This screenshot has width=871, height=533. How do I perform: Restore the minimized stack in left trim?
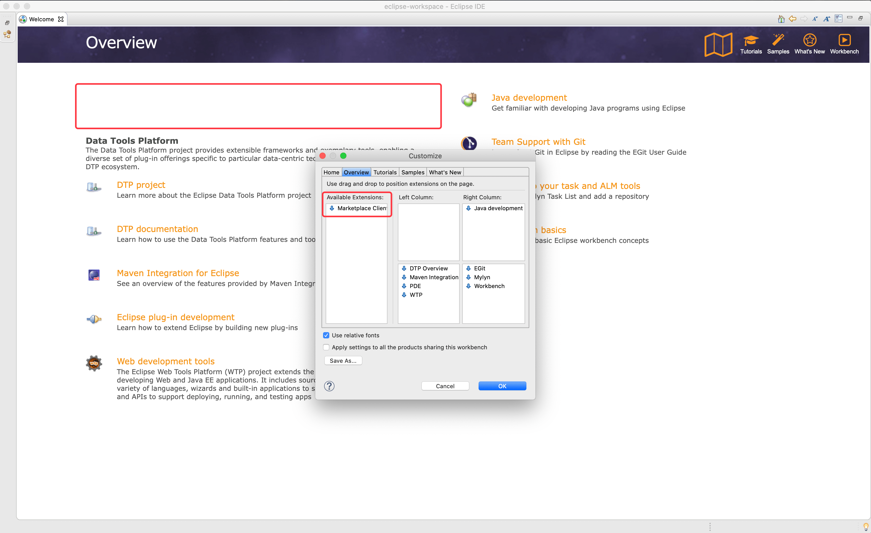click(x=8, y=23)
